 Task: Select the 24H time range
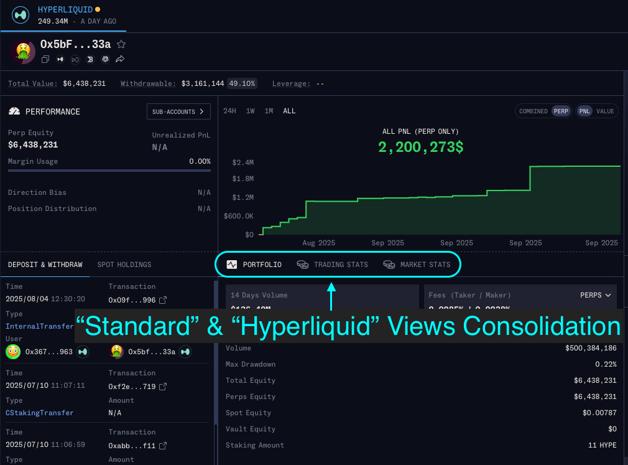pyautogui.click(x=229, y=111)
